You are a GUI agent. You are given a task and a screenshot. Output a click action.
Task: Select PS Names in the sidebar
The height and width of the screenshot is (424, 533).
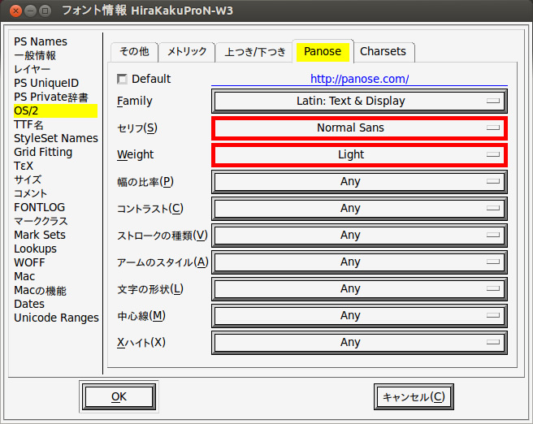pos(41,41)
